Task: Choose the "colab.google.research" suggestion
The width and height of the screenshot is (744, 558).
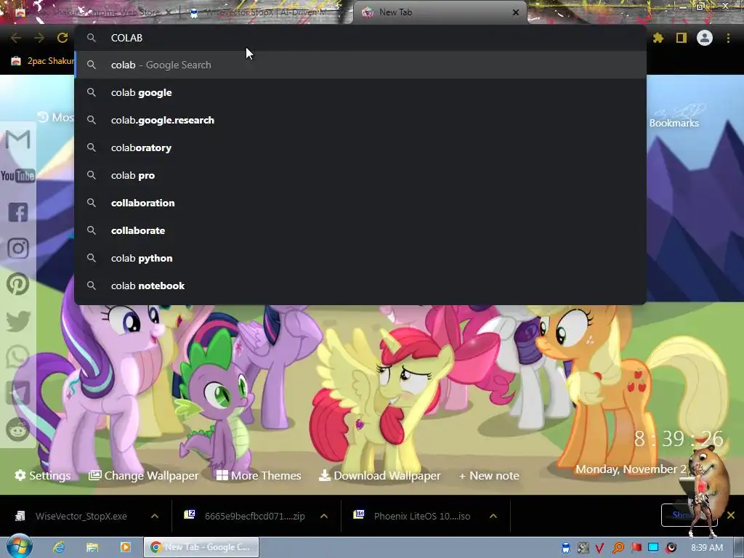Action: 360,120
